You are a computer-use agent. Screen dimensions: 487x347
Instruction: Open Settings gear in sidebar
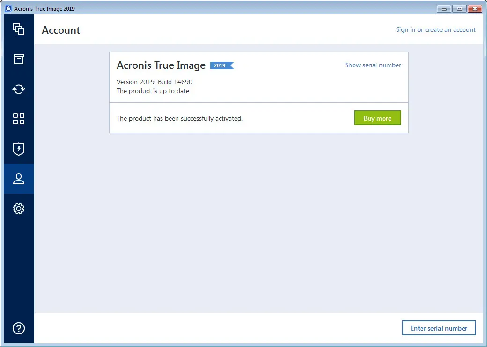coord(19,209)
